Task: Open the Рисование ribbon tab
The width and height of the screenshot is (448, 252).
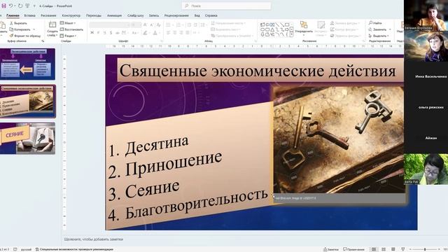Action: pyautogui.click(x=48, y=15)
